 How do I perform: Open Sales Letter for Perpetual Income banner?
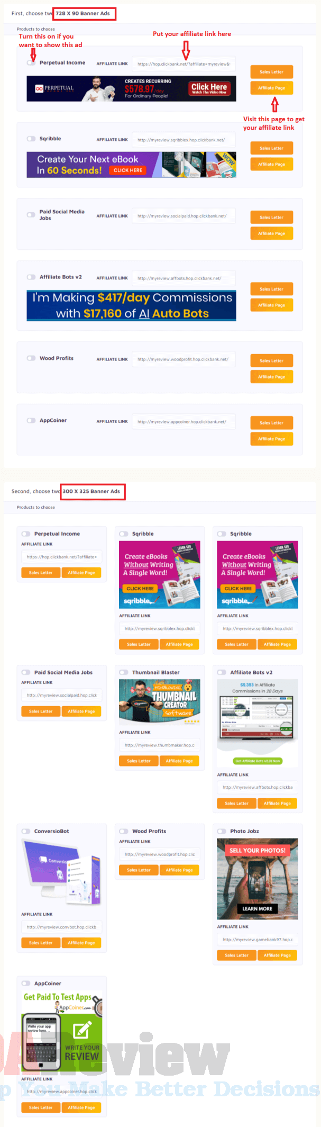point(272,72)
